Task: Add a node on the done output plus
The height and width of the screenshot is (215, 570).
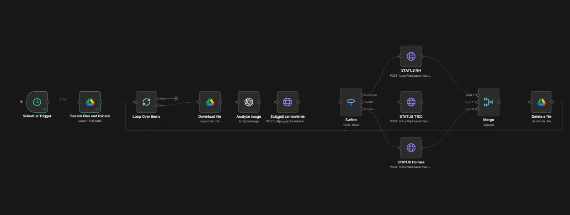Action: coord(176,98)
